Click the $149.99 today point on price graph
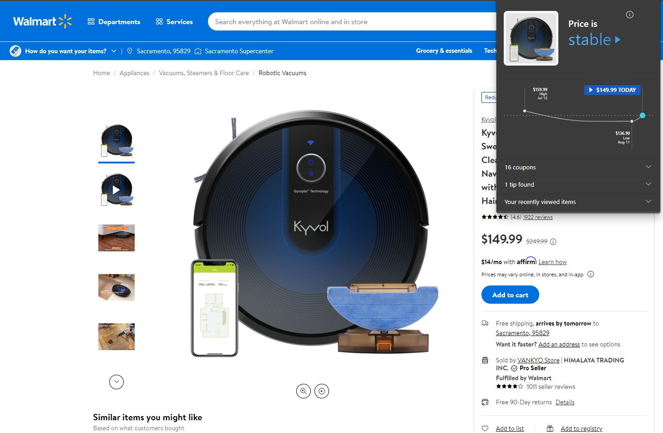The height and width of the screenshot is (433, 663). tap(643, 116)
